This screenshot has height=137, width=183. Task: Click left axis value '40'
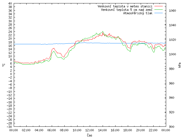10,3
